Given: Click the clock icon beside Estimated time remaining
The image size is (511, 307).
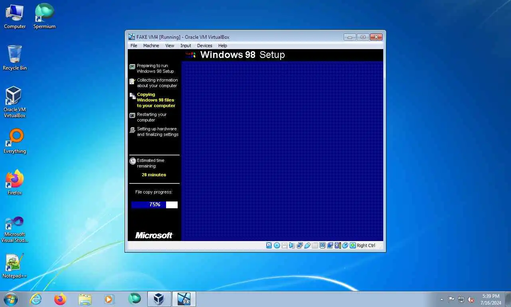Looking at the screenshot, I should click(x=133, y=161).
